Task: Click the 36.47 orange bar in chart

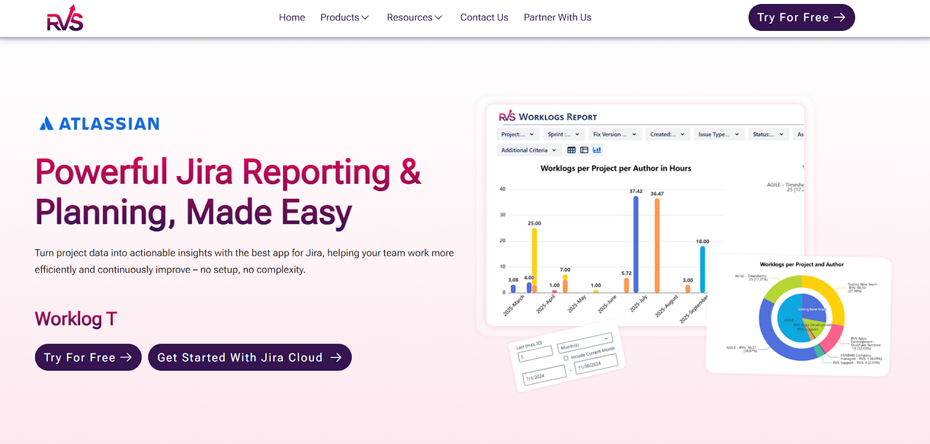Action: [657, 245]
